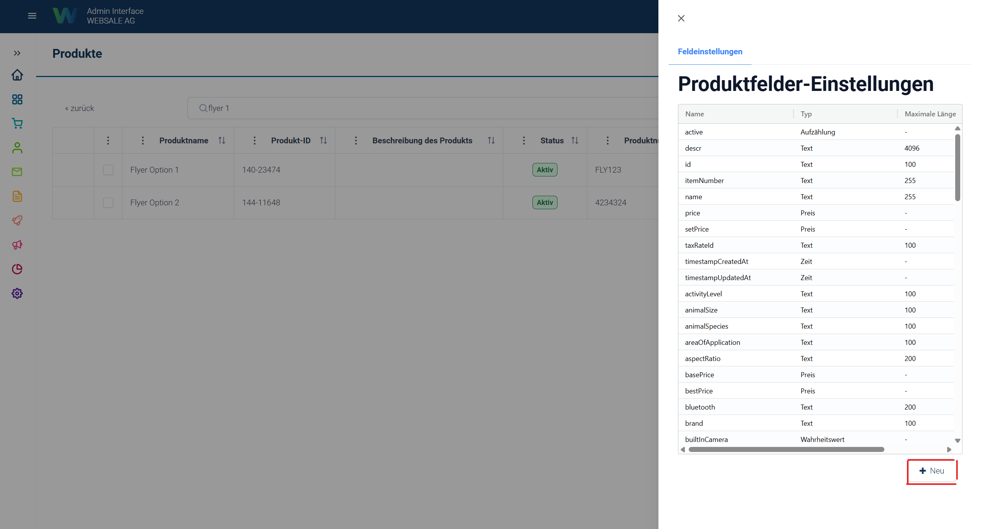Open the pie chart statistics icon

pyautogui.click(x=17, y=269)
